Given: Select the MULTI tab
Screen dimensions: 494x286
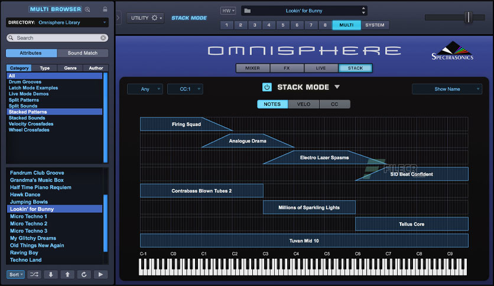Looking at the screenshot, I should point(346,25).
